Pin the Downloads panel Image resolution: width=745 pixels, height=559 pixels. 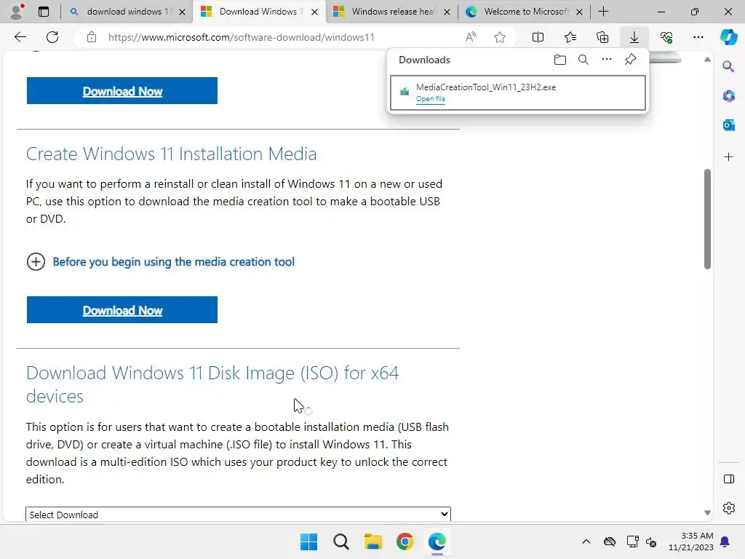pos(631,60)
